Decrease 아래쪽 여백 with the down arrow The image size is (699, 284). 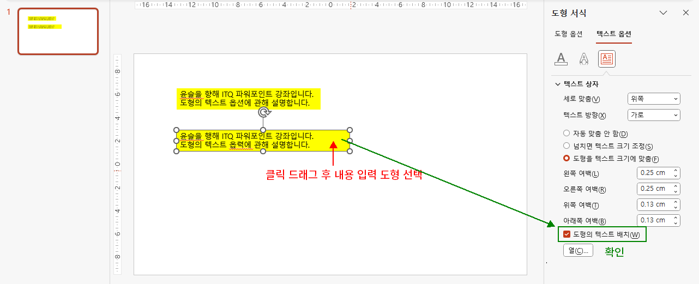(676, 223)
